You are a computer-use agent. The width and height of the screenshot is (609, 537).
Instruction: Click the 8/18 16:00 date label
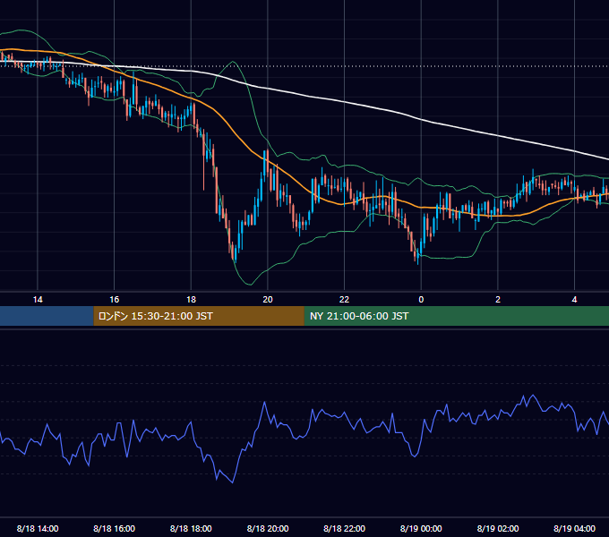click(115, 528)
